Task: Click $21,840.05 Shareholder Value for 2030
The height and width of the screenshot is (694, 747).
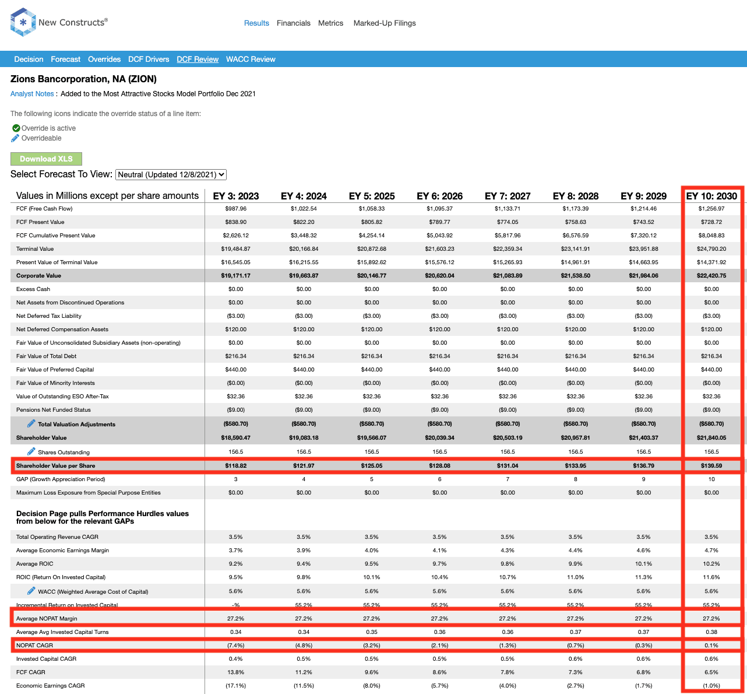Action: coord(711,438)
